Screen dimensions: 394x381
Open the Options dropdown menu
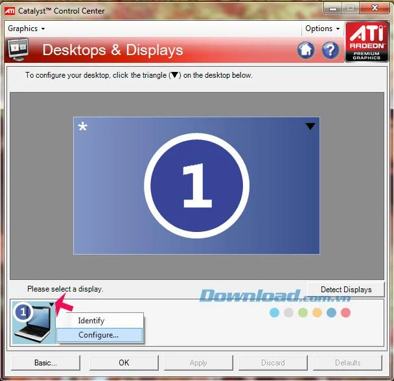pyautogui.click(x=322, y=29)
